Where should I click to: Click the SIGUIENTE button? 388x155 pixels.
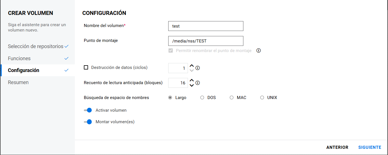click(370, 147)
